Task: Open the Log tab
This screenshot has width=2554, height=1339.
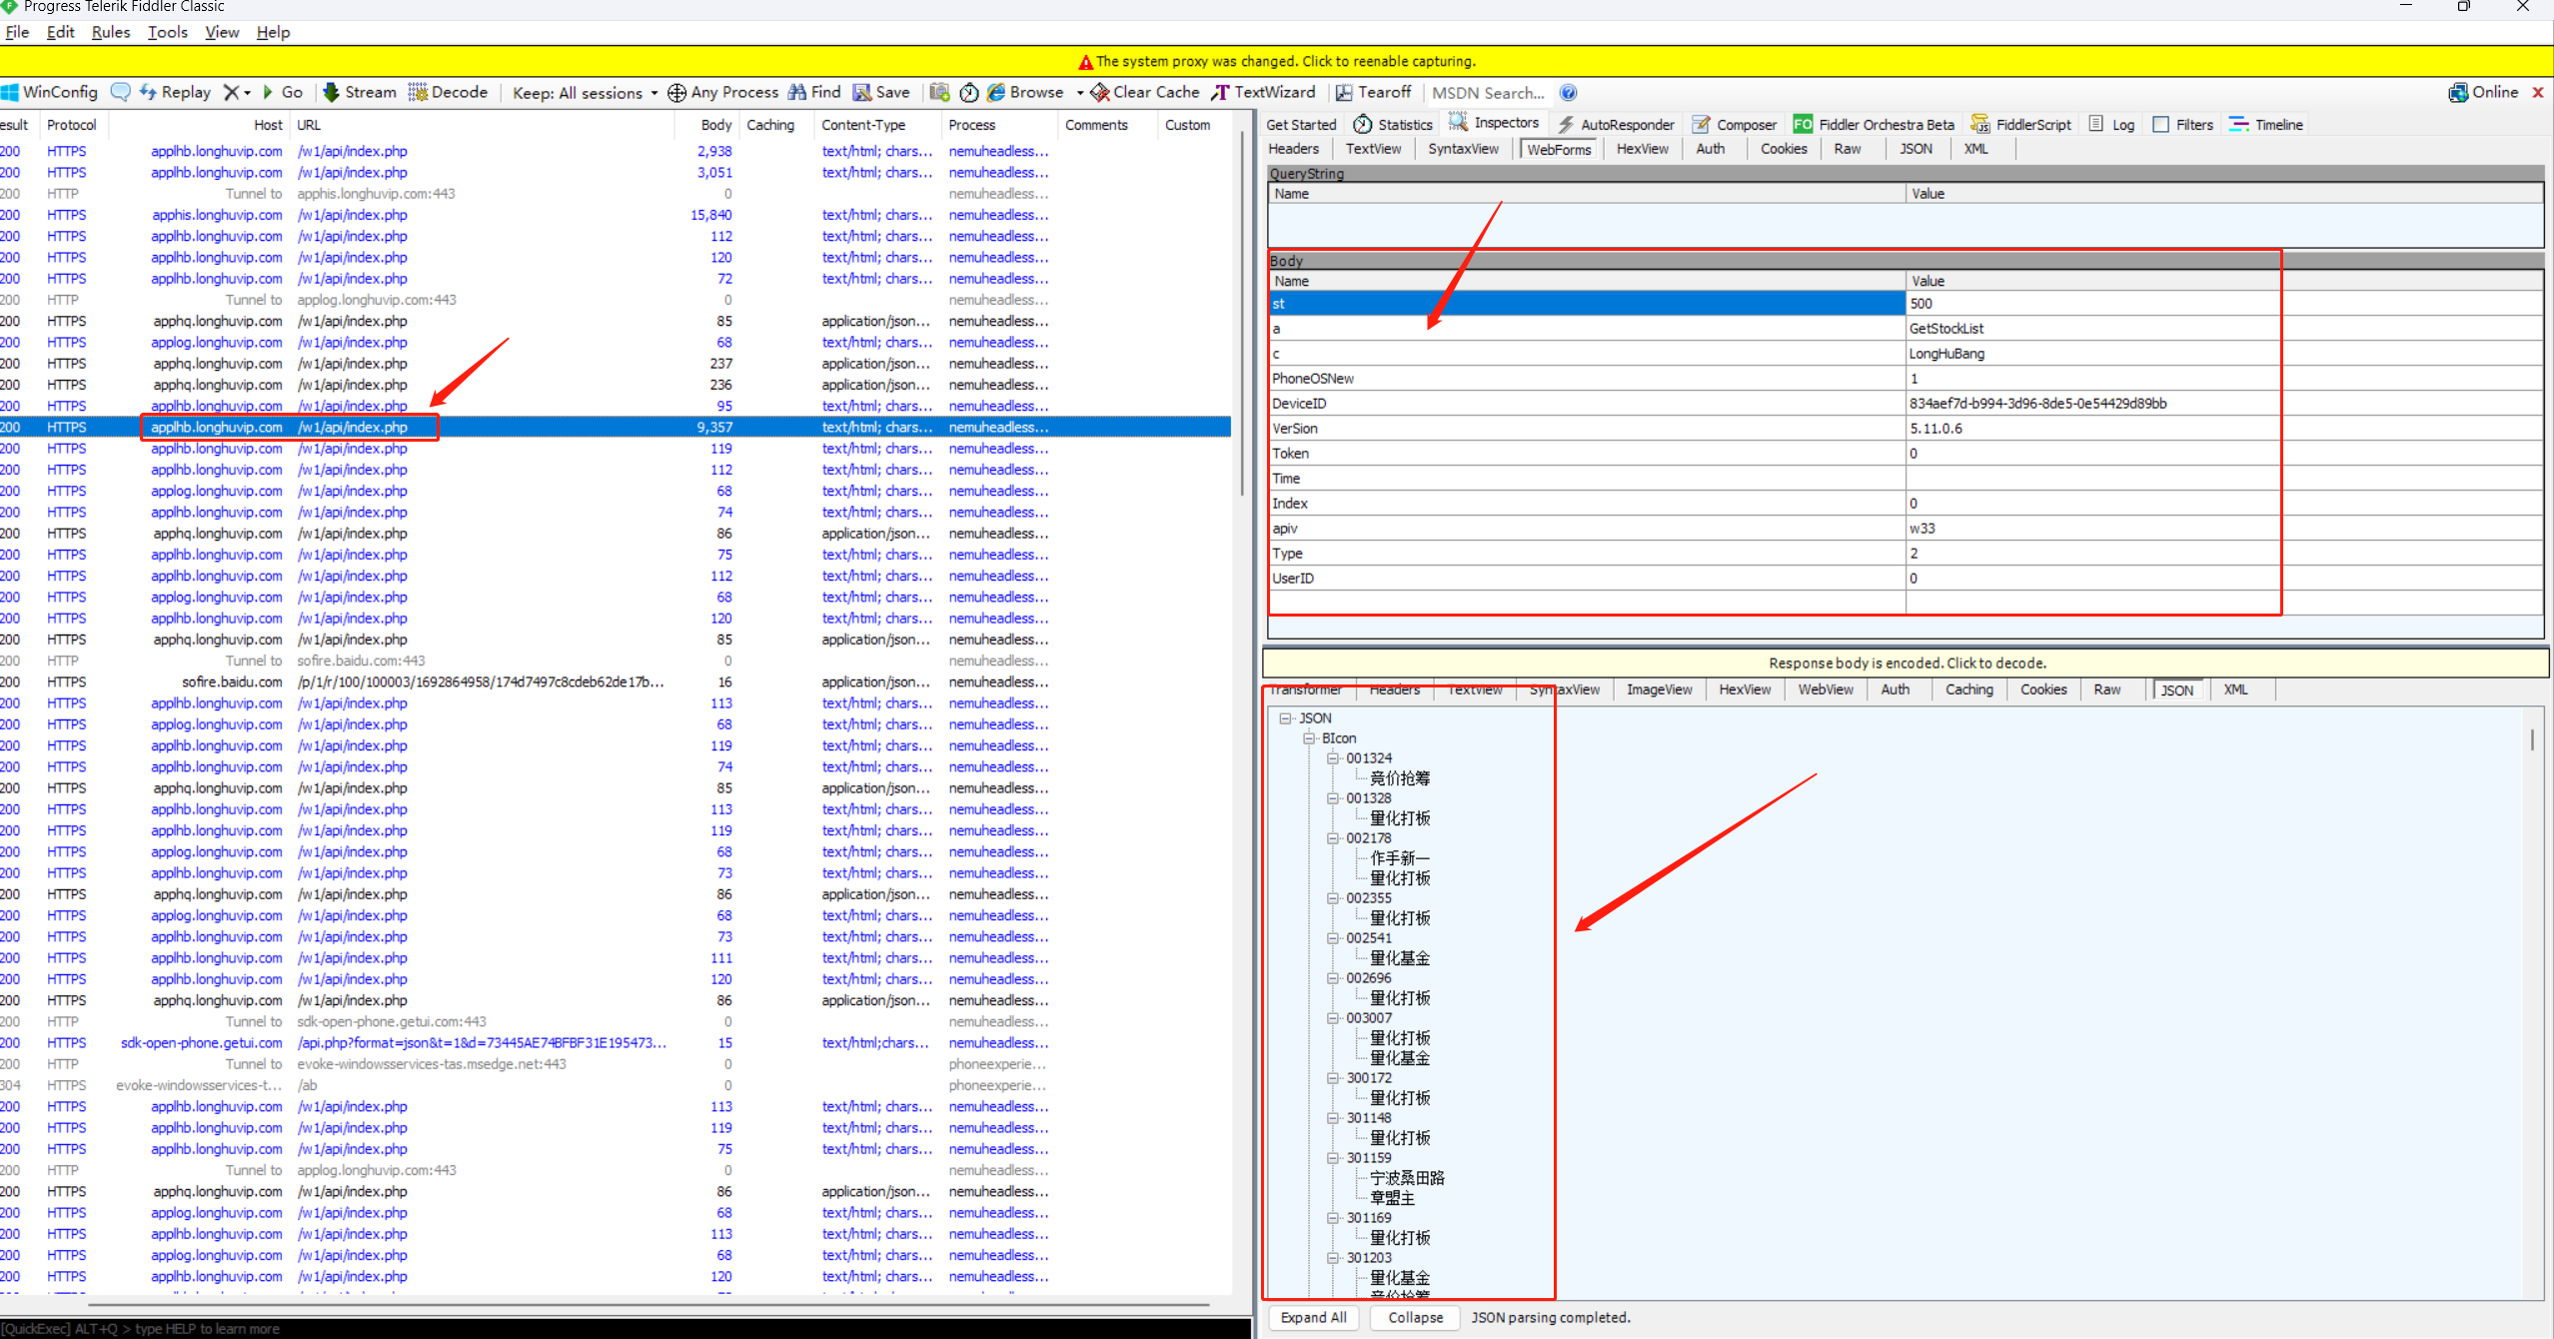Action: (x=2112, y=124)
